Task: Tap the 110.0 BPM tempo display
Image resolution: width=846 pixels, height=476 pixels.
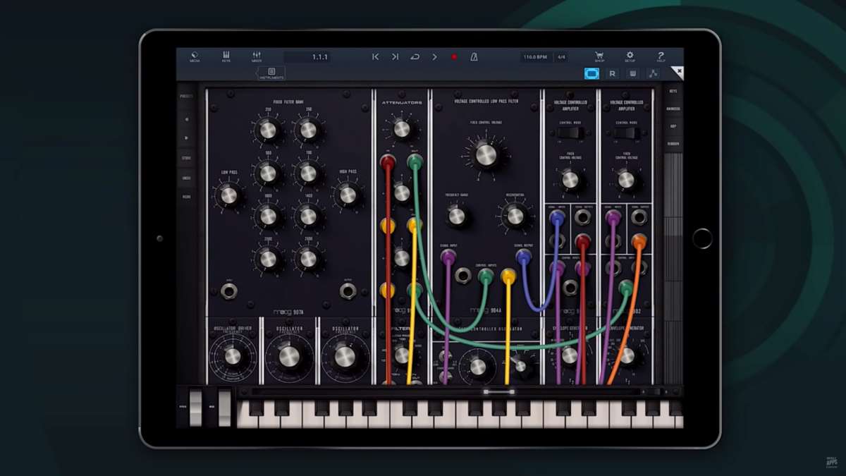Action: (x=537, y=57)
